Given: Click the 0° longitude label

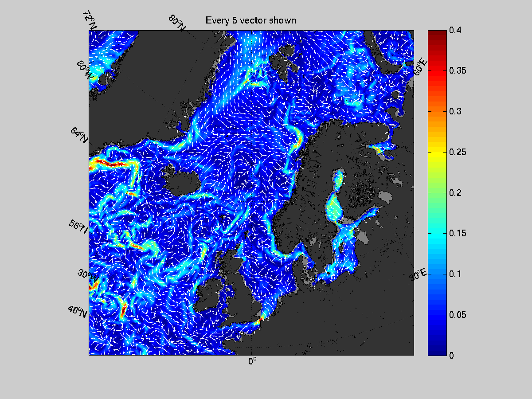Looking at the screenshot, I should click(252, 361).
